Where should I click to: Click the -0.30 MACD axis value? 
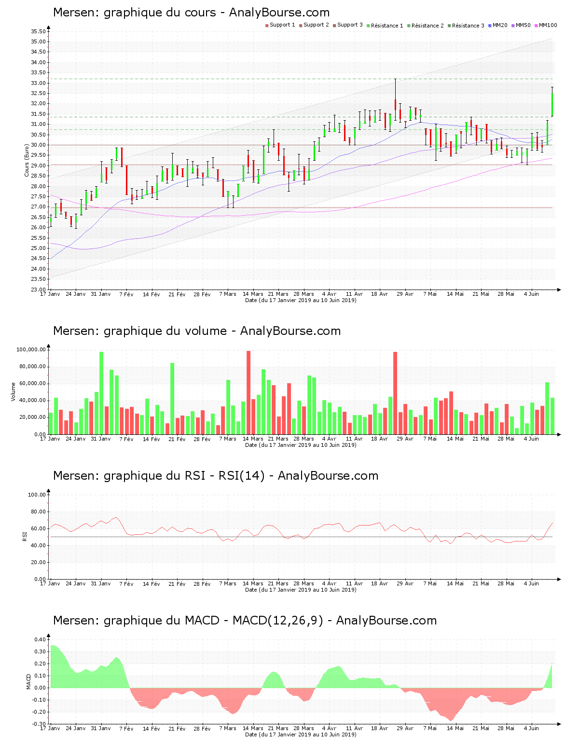(x=39, y=724)
